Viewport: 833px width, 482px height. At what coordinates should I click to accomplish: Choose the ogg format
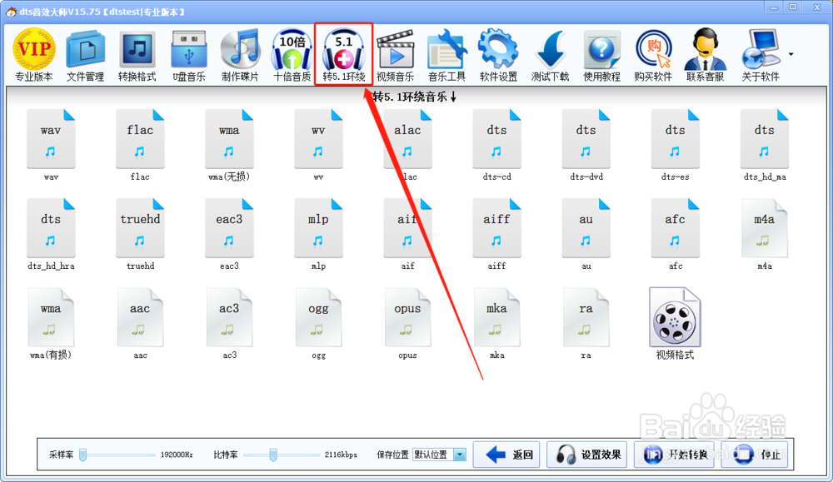point(318,324)
